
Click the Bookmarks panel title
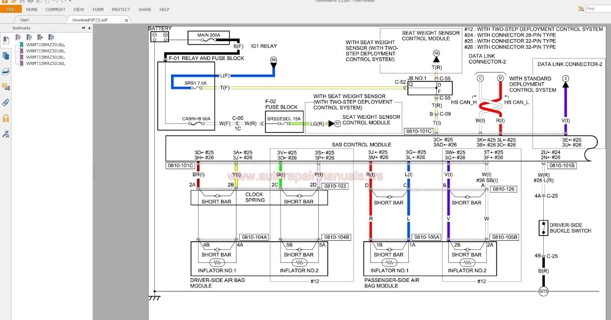tap(21, 28)
